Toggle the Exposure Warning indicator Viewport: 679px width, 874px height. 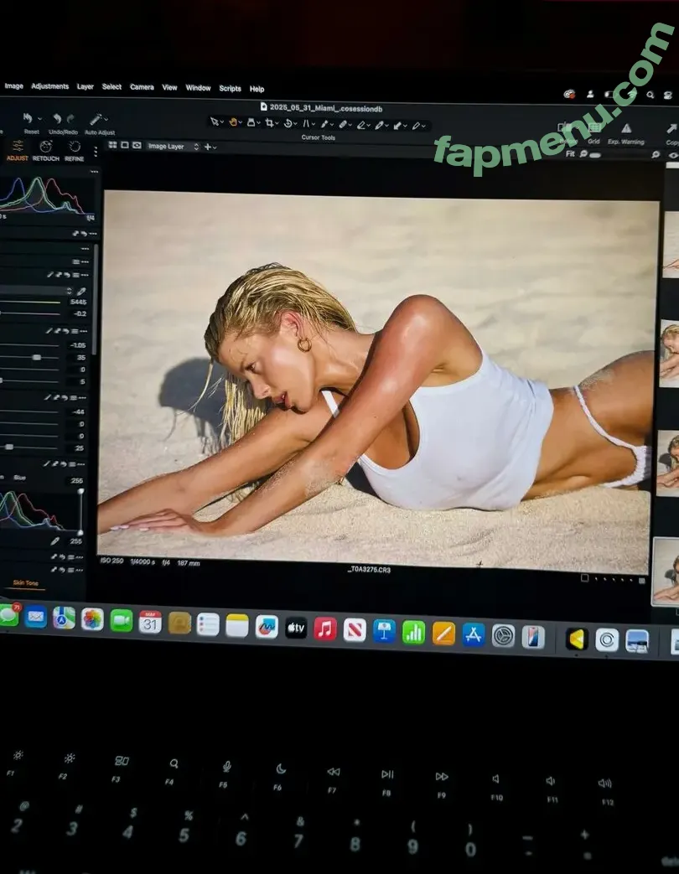coord(625,129)
